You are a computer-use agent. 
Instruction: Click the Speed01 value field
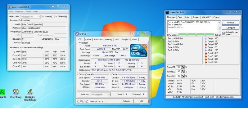click(x=178, y=67)
